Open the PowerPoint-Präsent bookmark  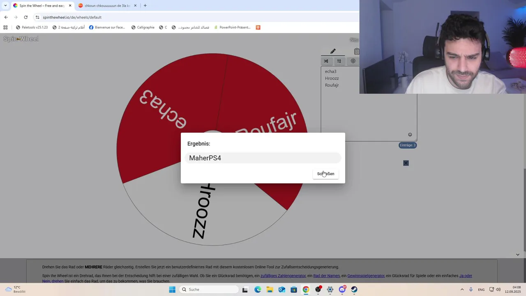232,28
